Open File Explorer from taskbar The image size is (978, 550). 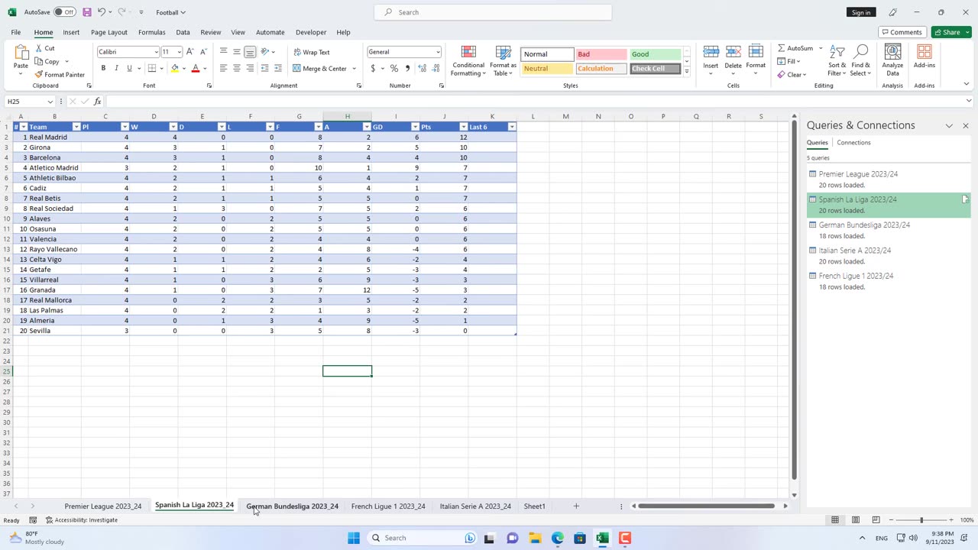click(535, 538)
